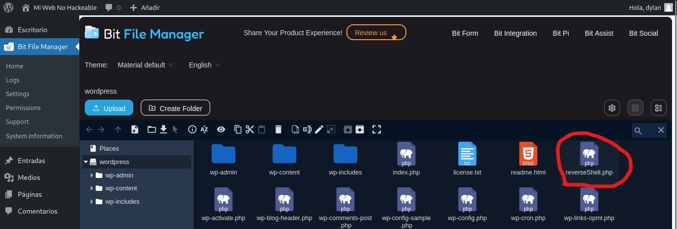Click the Create Folder button

(175, 108)
